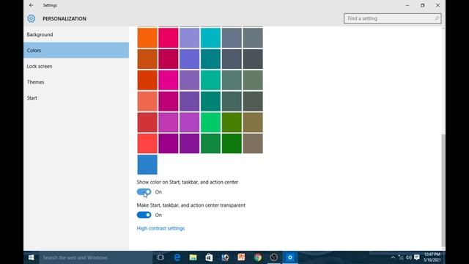This screenshot has width=469, height=264.
Task: Show hidden system tray icons
Action: 393,257
